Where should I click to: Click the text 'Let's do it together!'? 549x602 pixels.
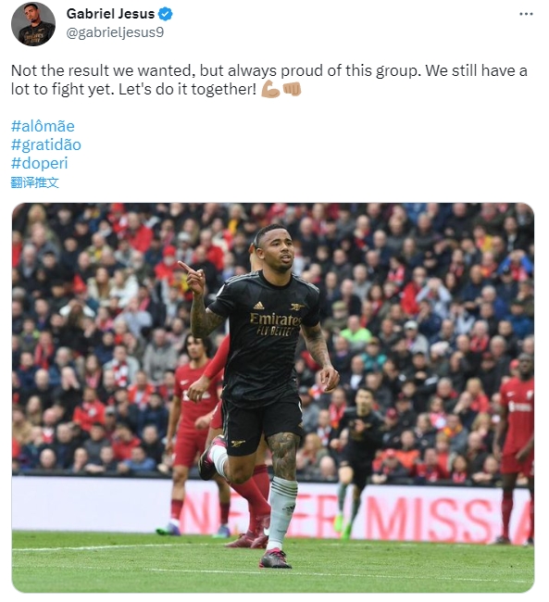[187, 90]
